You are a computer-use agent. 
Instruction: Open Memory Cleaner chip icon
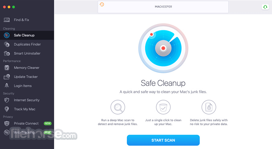(x=7, y=68)
